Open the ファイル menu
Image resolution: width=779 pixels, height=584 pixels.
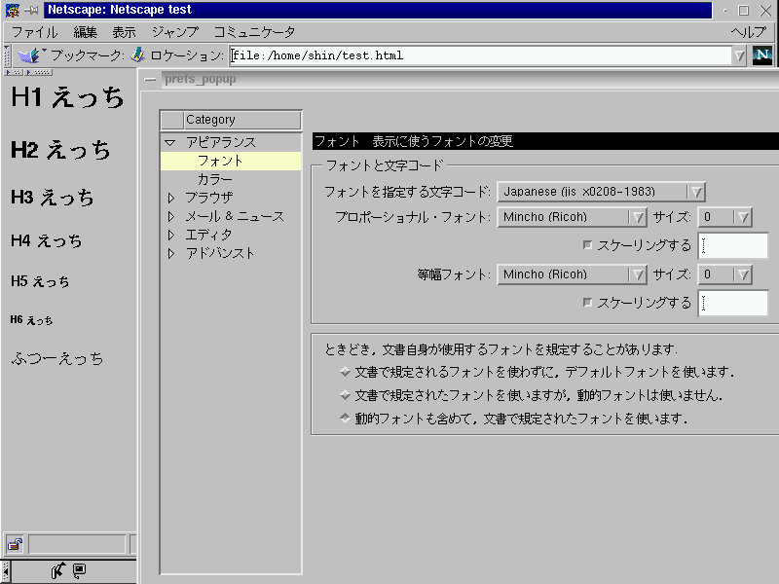(x=35, y=32)
